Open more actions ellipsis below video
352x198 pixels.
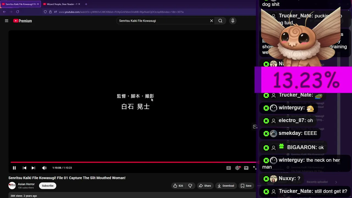tap(259, 186)
